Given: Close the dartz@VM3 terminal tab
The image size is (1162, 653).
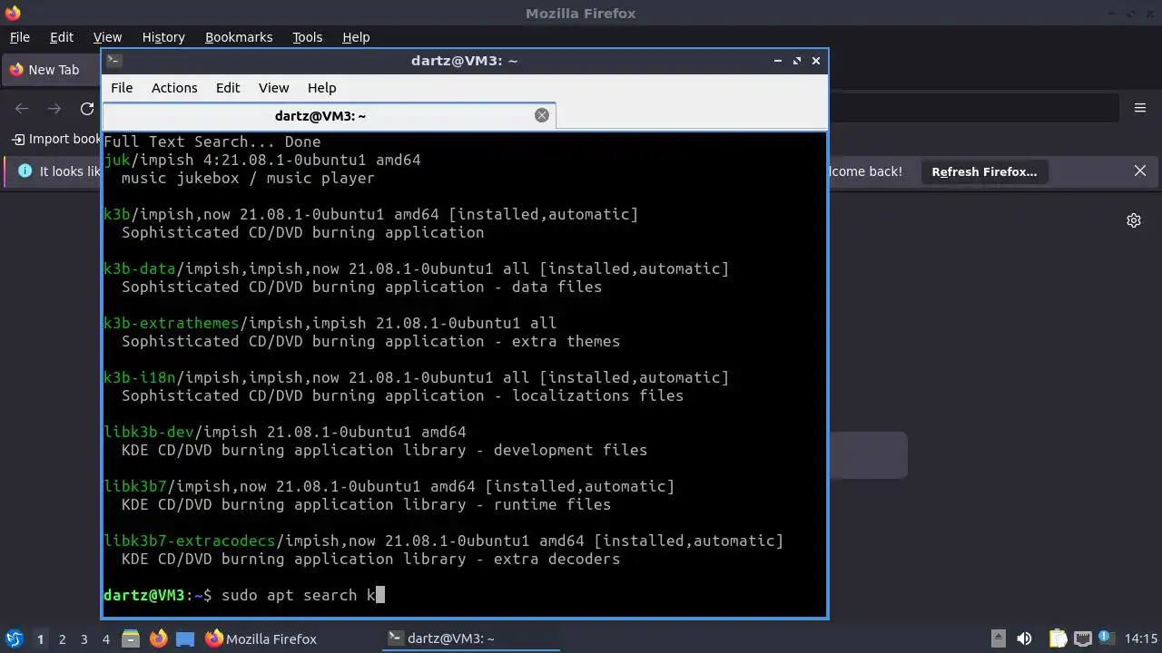Looking at the screenshot, I should pos(542,115).
